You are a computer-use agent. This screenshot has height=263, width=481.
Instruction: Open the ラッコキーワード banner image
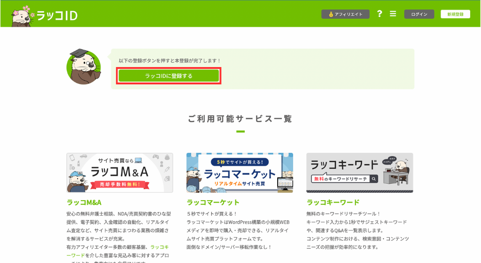pos(359,173)
